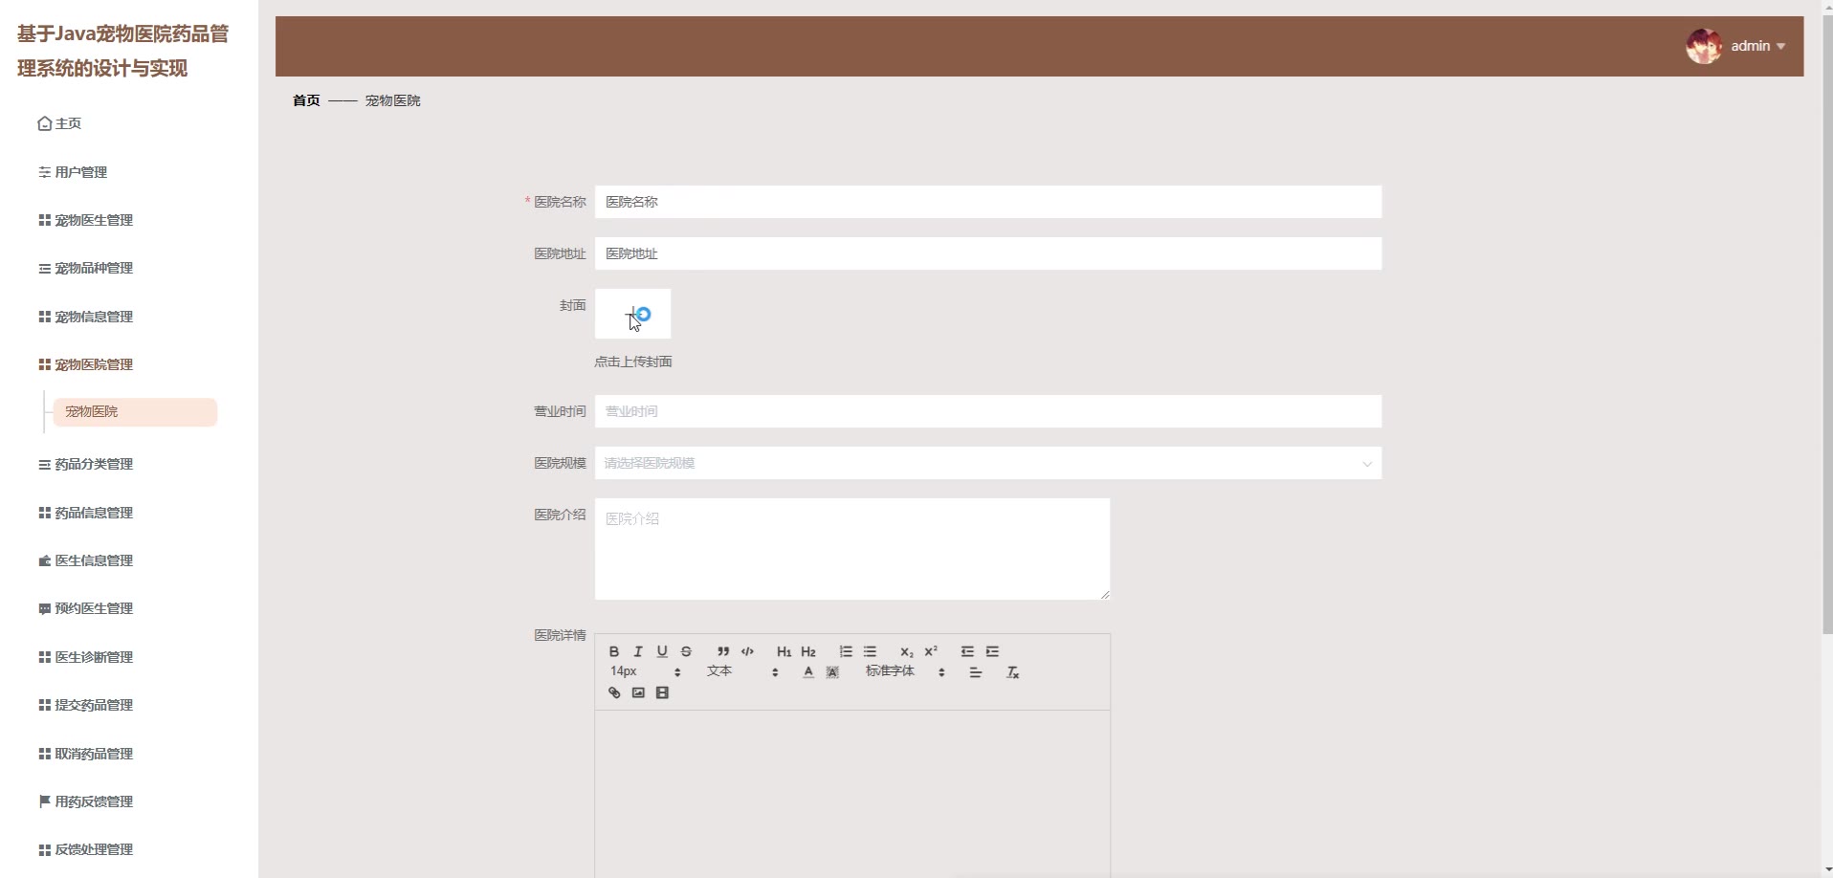Click the chat icon beside 预约医生管理
Image resolution: width=1833 pixels, height=878 pixels.
coord(44,608)
